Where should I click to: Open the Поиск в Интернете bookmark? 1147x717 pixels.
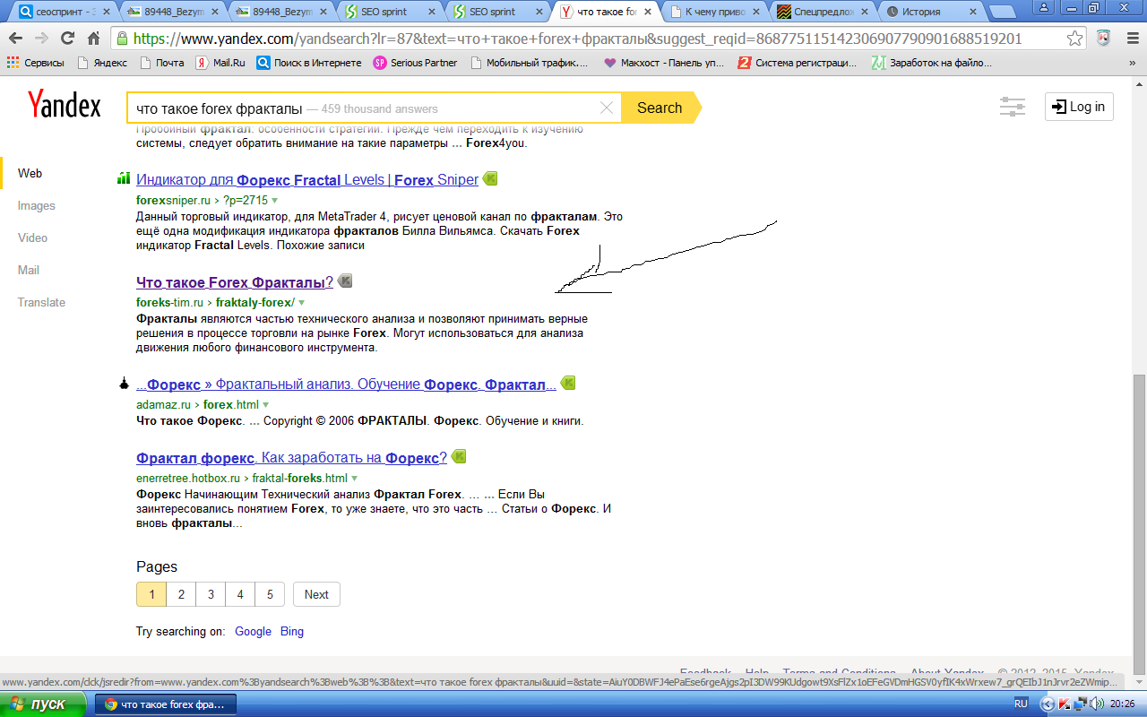(309, 63)
